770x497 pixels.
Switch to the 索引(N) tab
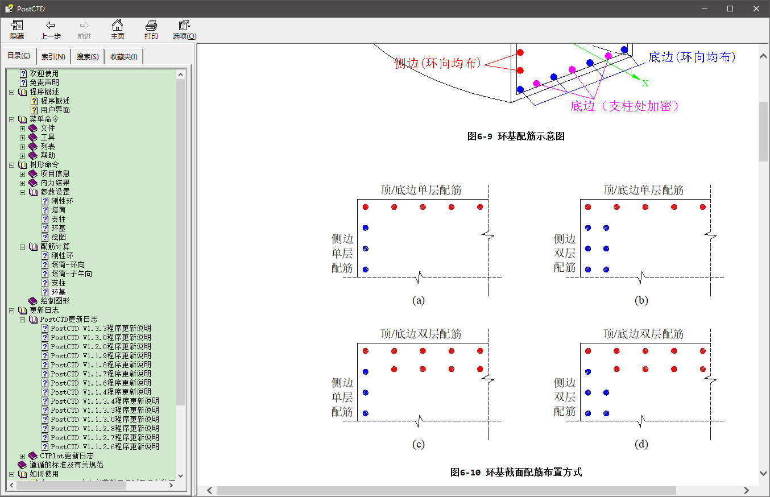coord(53,57)
